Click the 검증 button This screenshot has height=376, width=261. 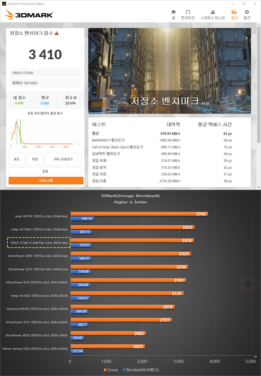coord(45,171)
